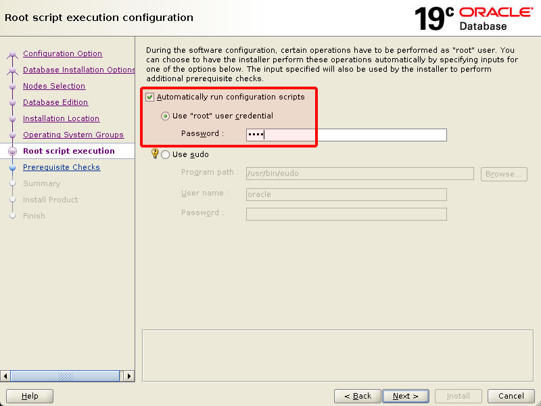
Task: Select the Use sudo radio option
Action: click(165, 154)
